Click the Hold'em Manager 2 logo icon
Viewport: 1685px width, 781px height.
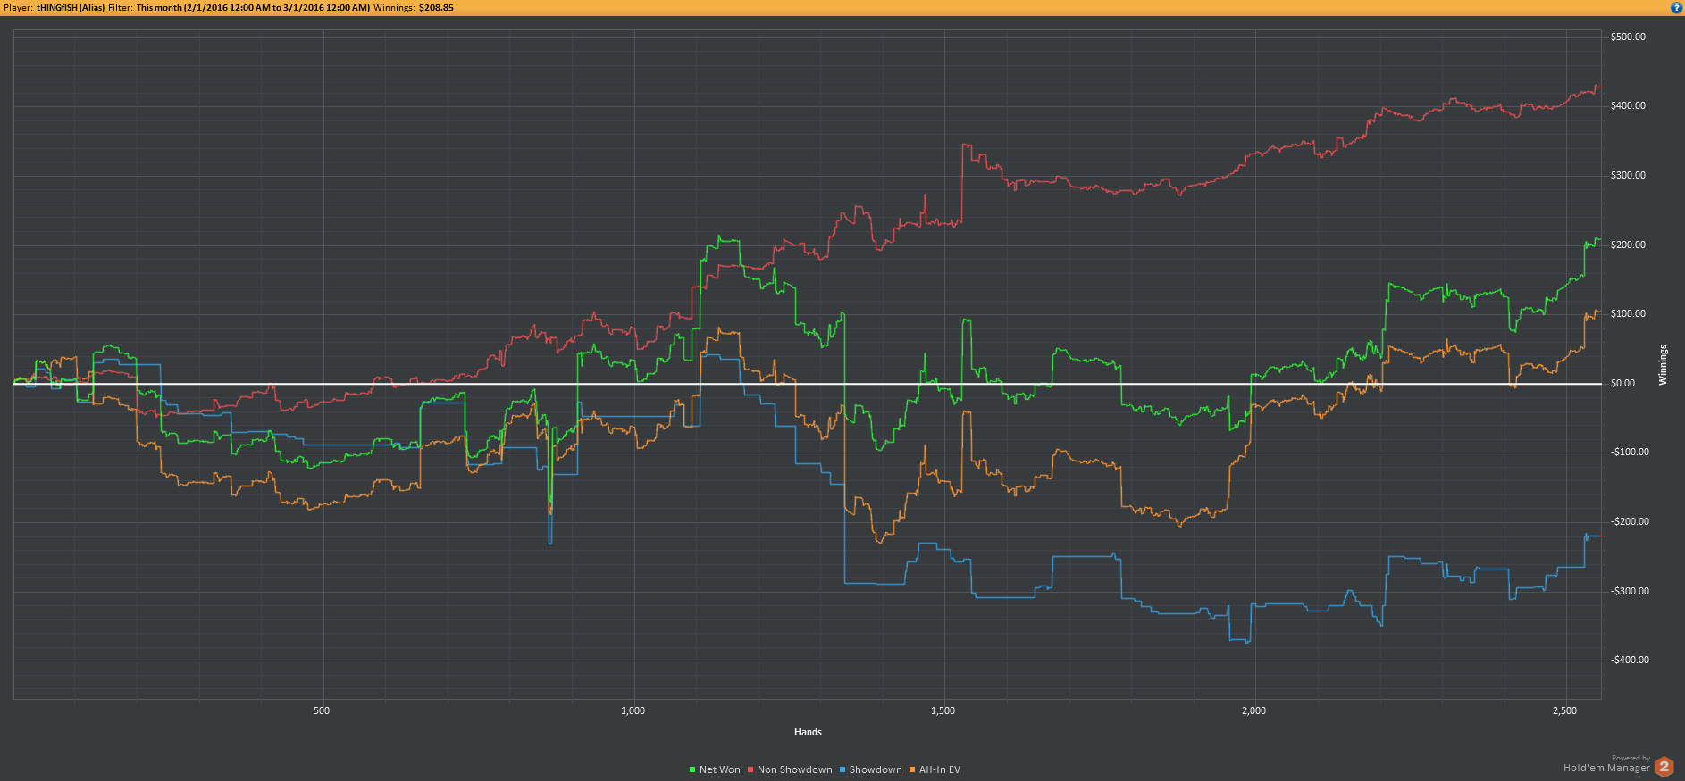[x=1664, y=766]
